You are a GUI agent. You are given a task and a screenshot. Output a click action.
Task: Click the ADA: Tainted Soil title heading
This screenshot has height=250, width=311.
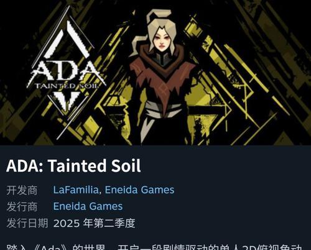click(x=73, y=166)
